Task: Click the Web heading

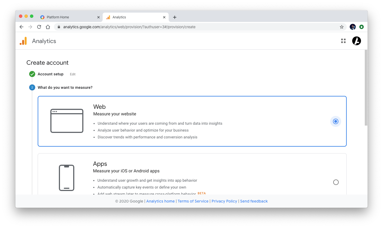Action: point(99,107)
